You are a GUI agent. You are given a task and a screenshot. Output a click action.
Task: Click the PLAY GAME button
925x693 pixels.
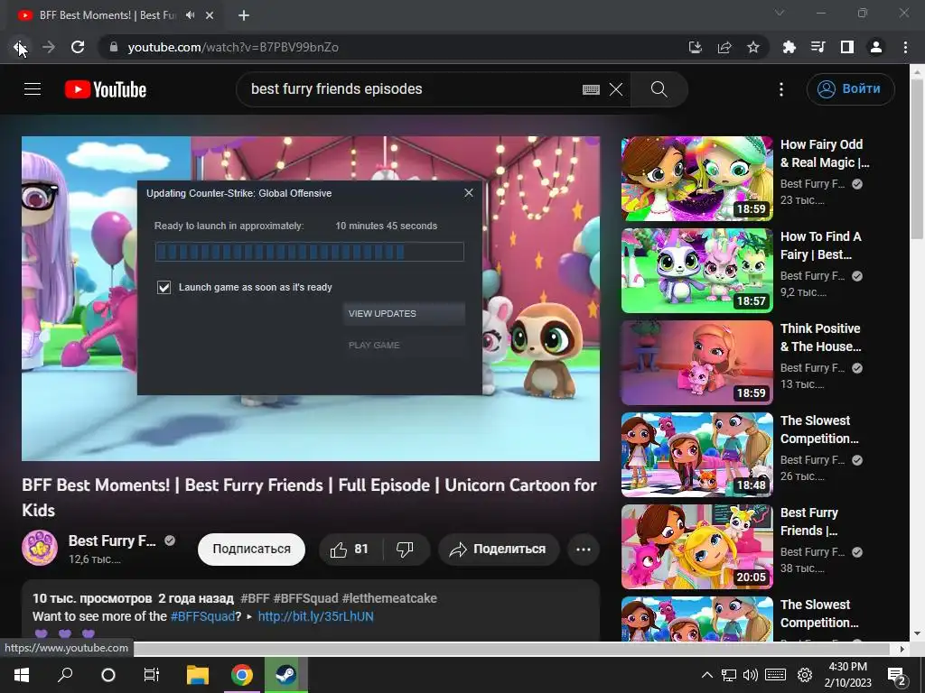point(404,346)
